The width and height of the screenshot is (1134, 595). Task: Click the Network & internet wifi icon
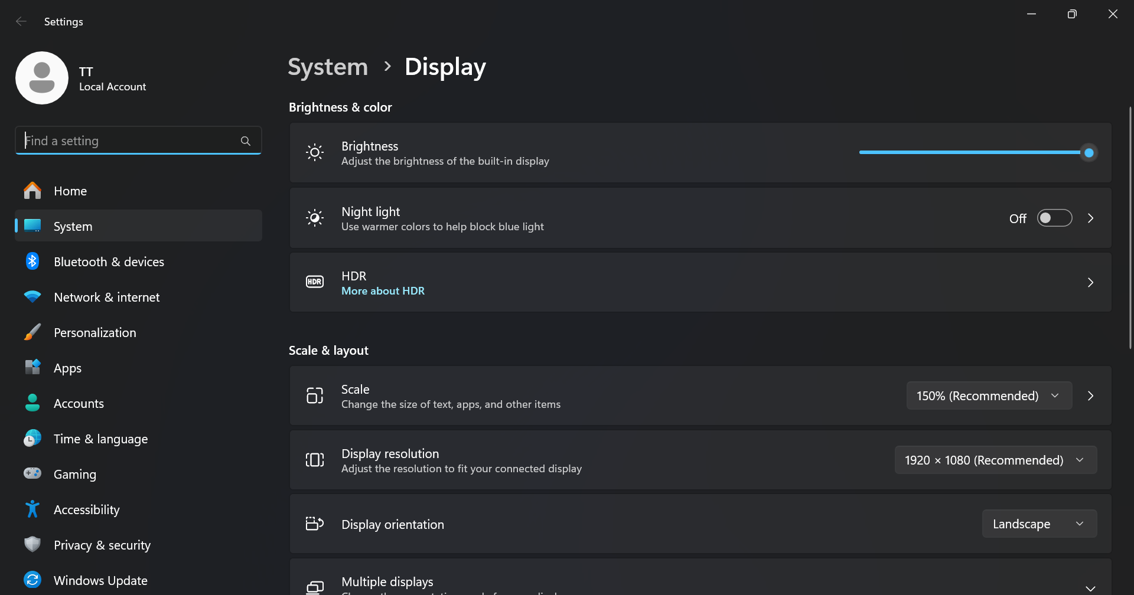point(32,296)
